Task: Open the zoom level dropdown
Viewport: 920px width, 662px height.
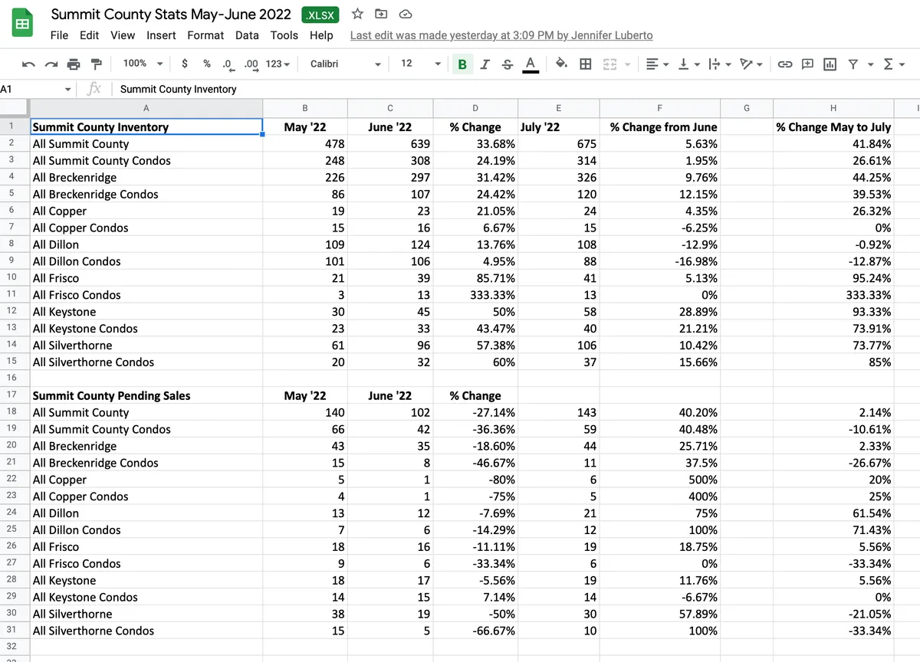Action: pos(143,64)
